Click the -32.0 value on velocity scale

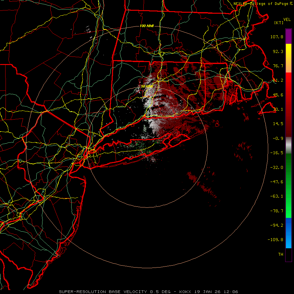[277, 168]
